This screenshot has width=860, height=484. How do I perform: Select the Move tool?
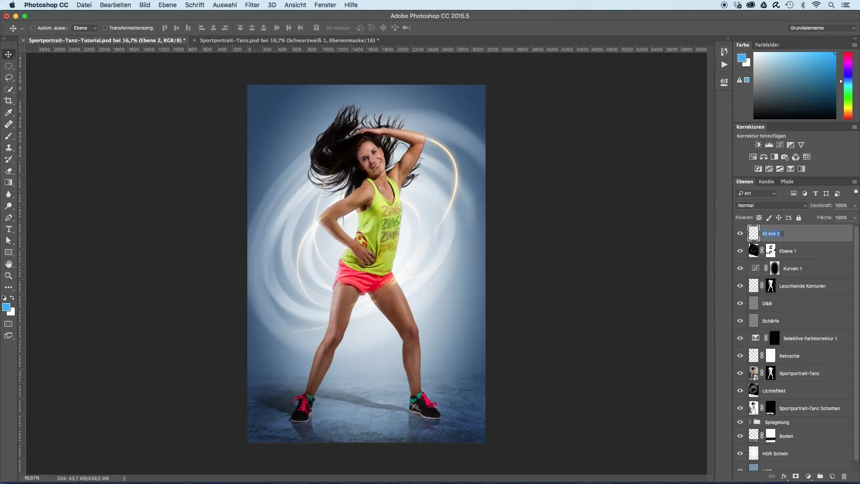[x=9, y=54]
